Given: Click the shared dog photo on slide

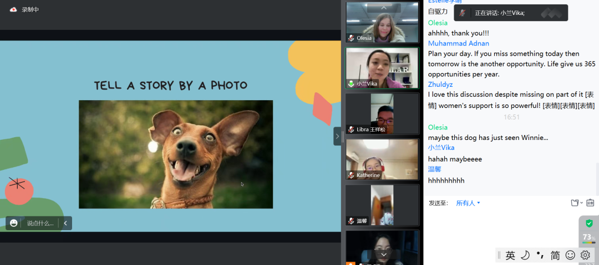Looking at the screenshot, I should click(176, 154).
